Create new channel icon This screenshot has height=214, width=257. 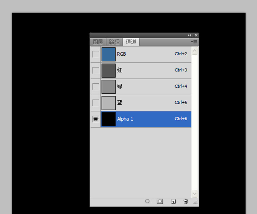173,201
